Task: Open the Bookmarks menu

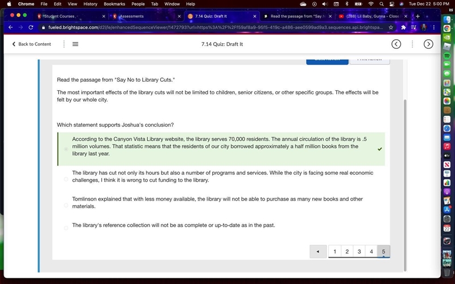Action: (114, 4)
